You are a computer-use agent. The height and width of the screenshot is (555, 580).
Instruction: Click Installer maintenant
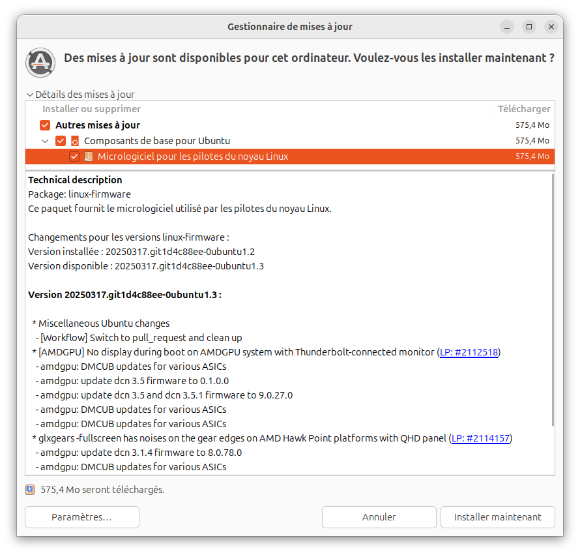[497, 517]
